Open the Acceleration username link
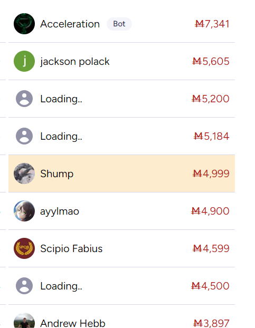Image resolution: width=255 pixels, height=328 pixels. (70, 24)
